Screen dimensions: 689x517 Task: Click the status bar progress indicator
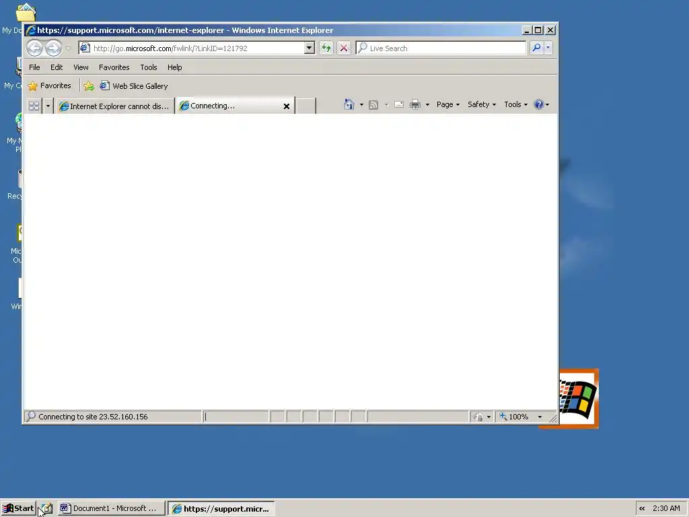pyautogui.click(x=236, y=416)
